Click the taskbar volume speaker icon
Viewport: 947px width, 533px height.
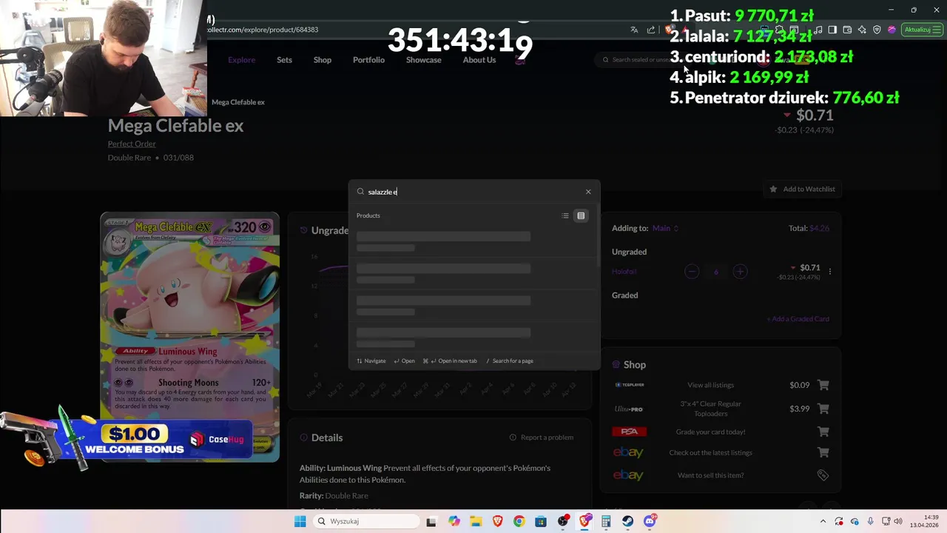[x=899, y=521]
